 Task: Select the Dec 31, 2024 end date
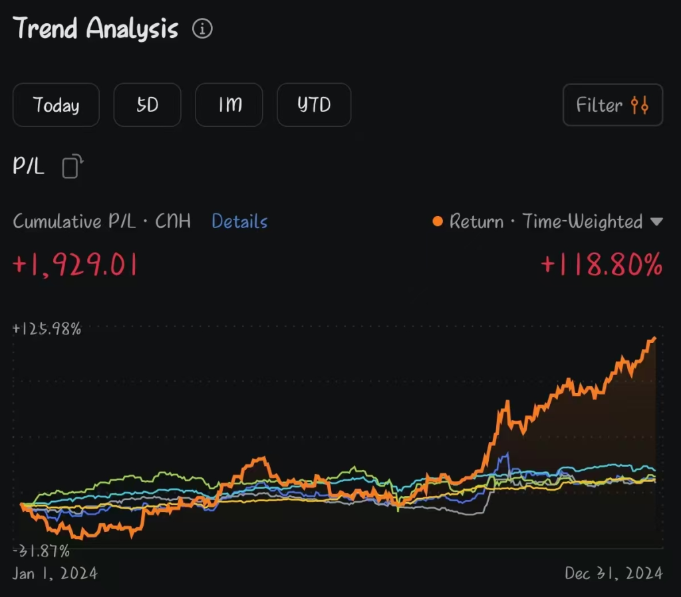click(x=613, y=573)
